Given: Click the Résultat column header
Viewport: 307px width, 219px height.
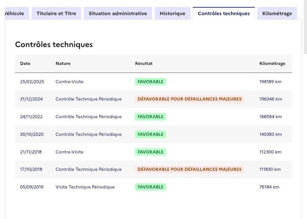Looking at the screenshot, I should (144, 63).
